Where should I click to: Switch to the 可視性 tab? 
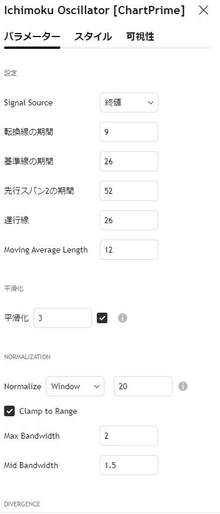pyautogui.click(x=140, y=37)
